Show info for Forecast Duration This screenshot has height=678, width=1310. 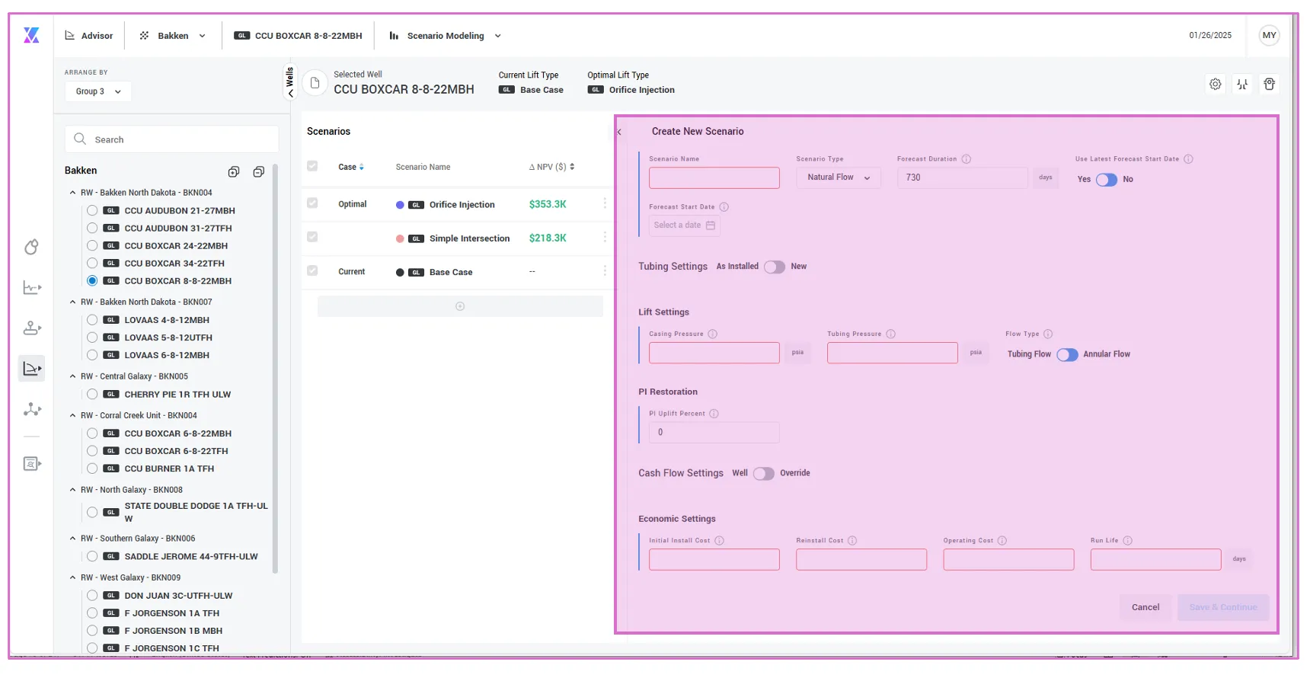(x=967, y=159)
